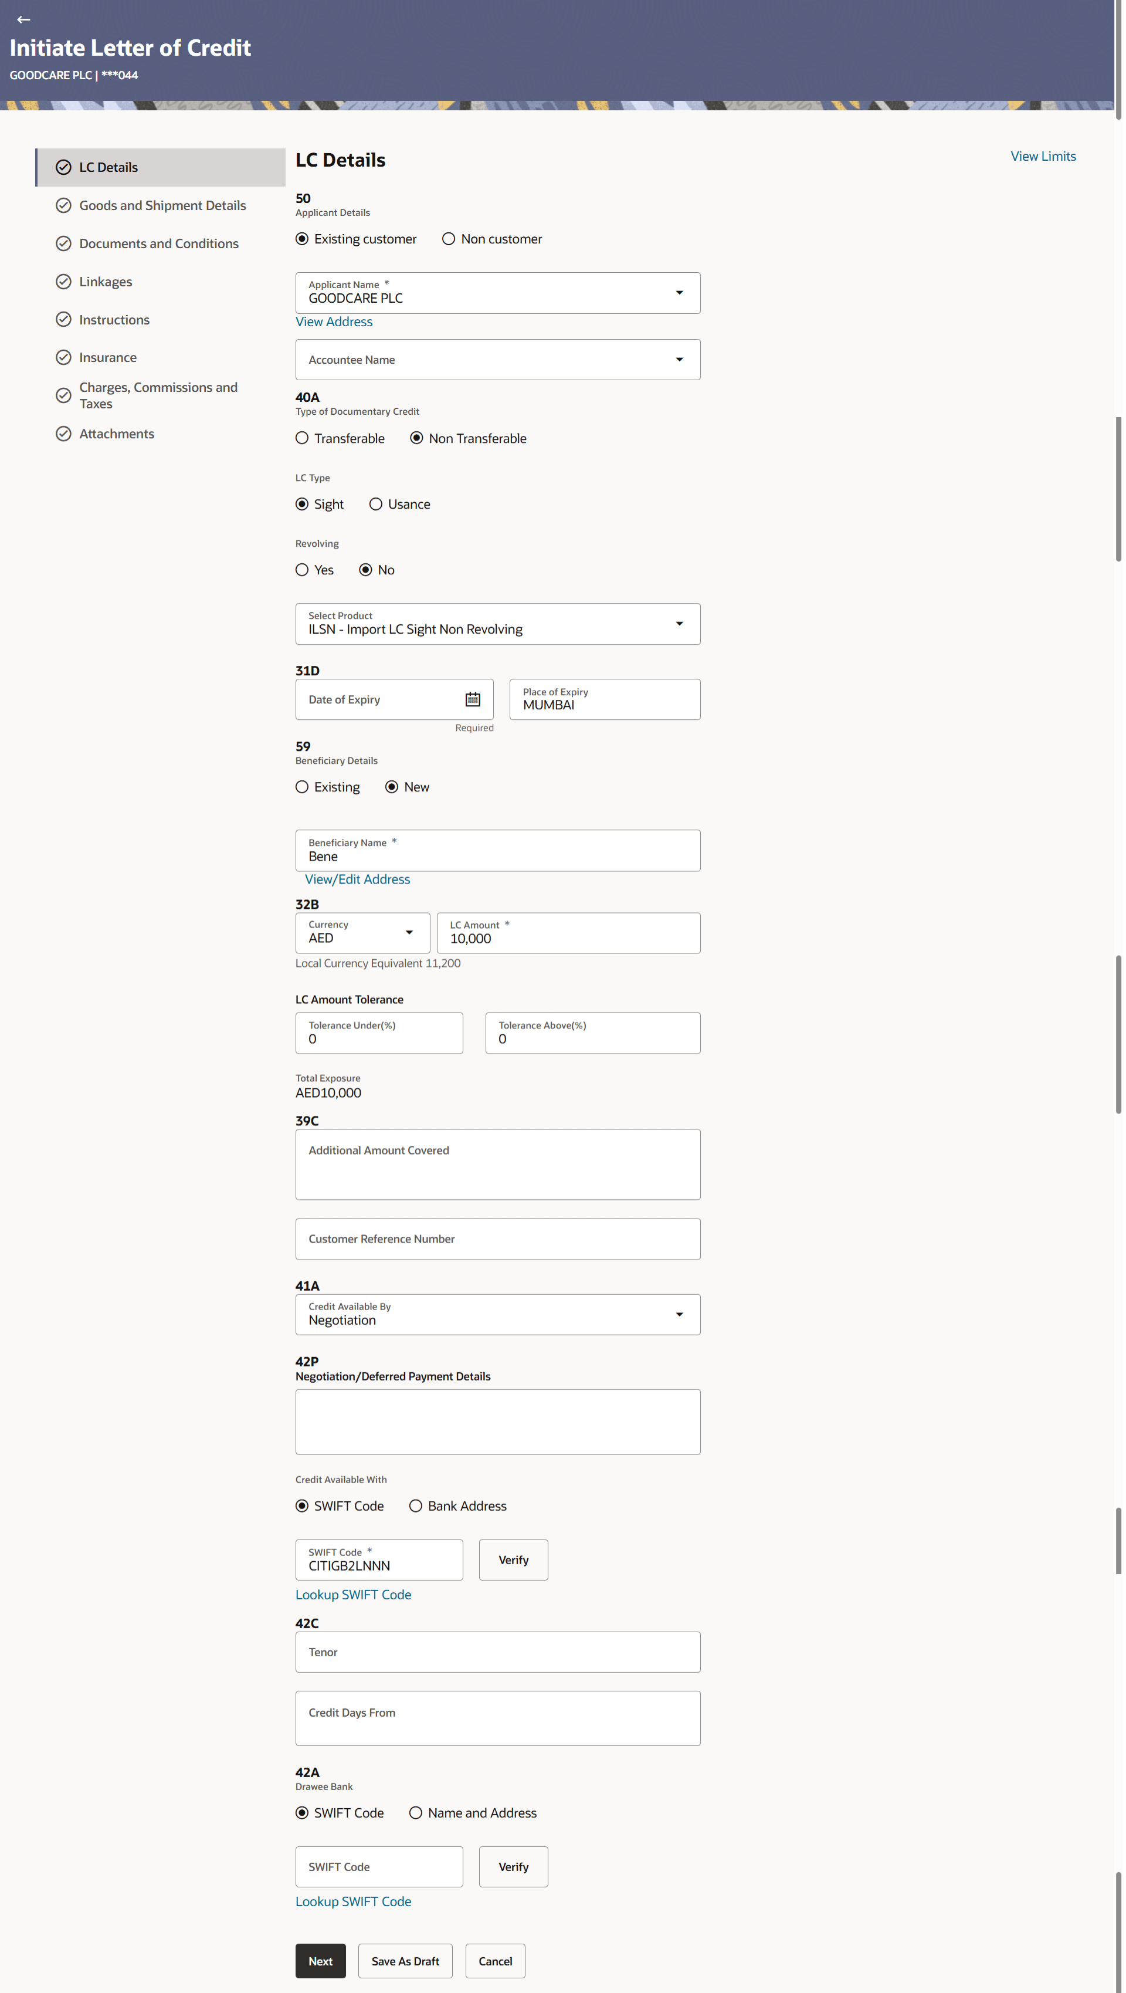Click the back arrow icon
Screen dimensions: 1126x1993
[23, 19]
